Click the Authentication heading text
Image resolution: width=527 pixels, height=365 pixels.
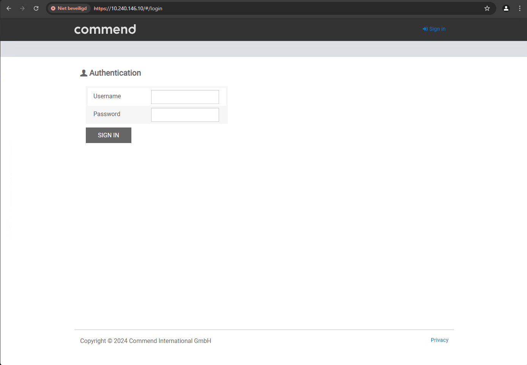tap(115, 73)
